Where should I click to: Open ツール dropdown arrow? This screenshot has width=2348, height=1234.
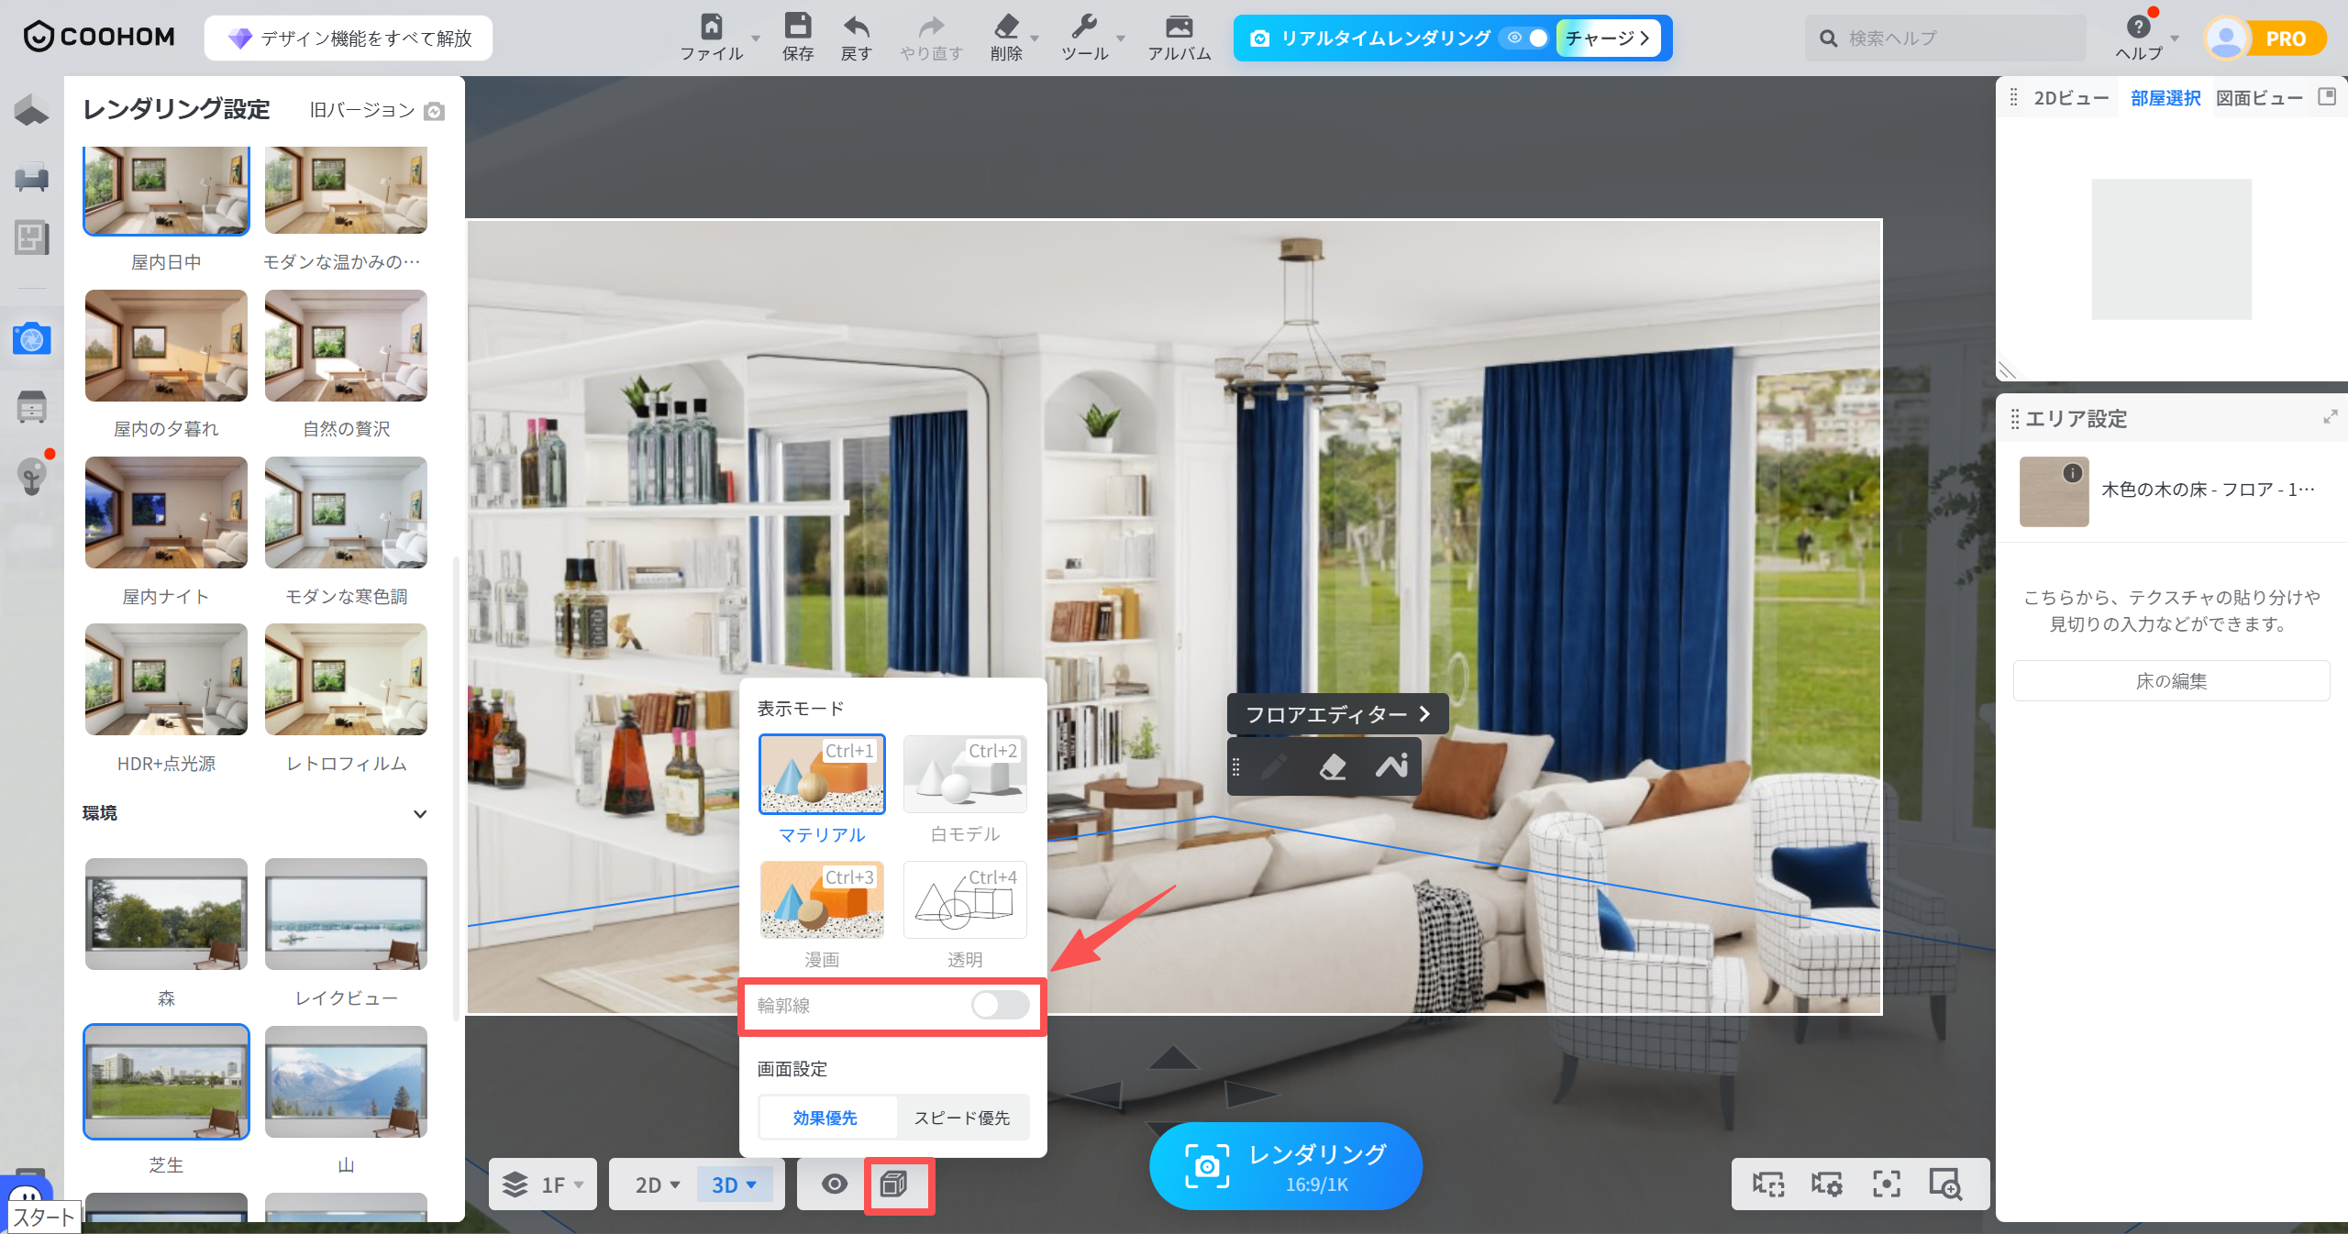tap(1120, 39)
